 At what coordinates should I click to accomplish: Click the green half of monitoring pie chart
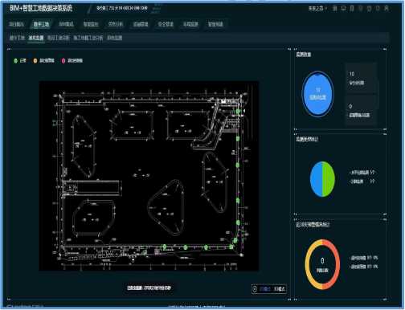(x=329, y=179)
